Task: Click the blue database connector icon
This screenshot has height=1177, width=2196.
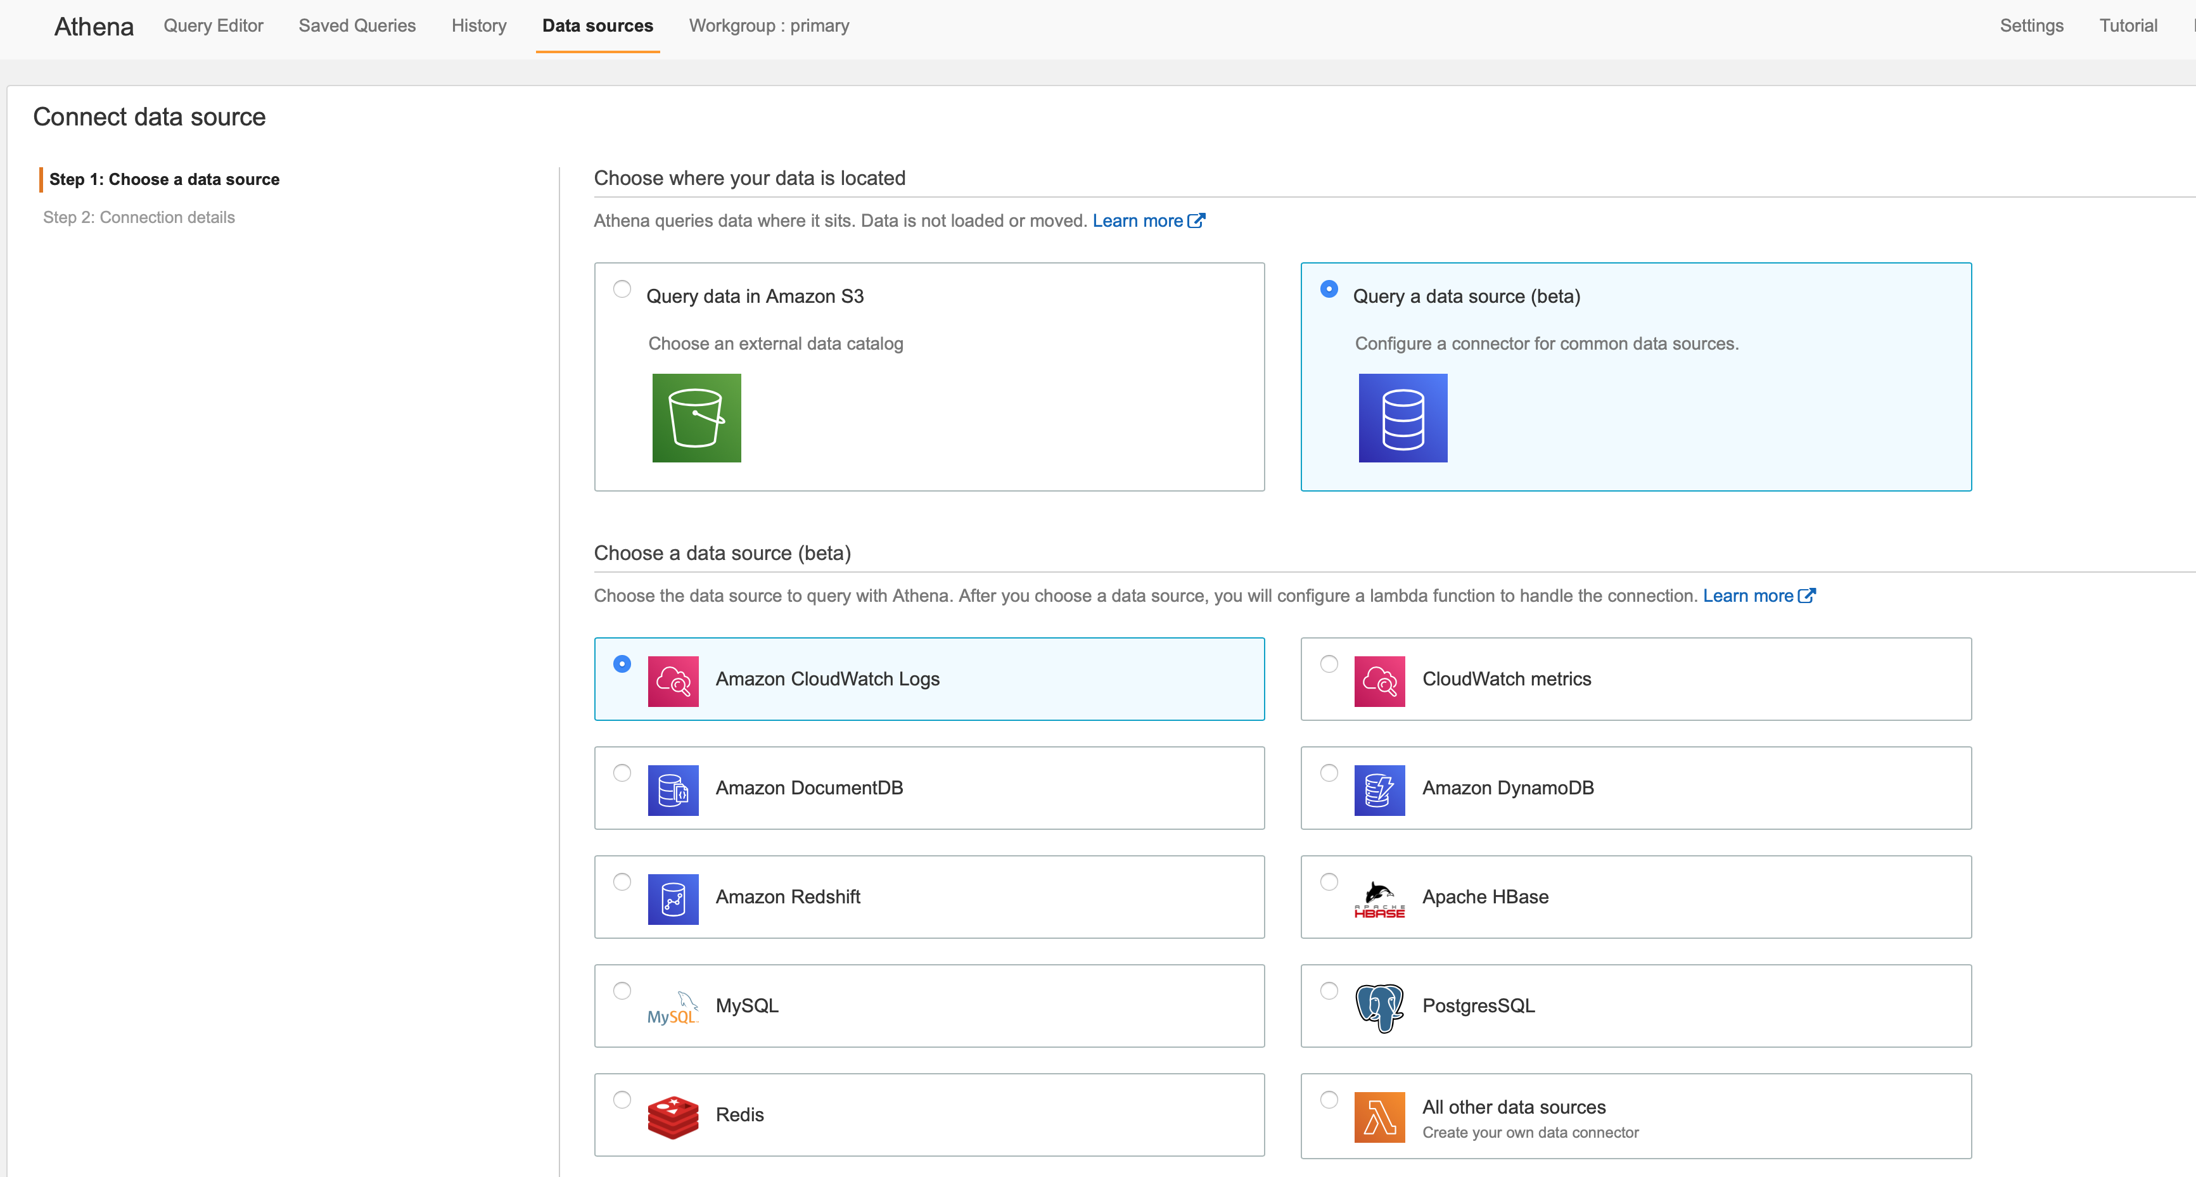Action: 1403,417
